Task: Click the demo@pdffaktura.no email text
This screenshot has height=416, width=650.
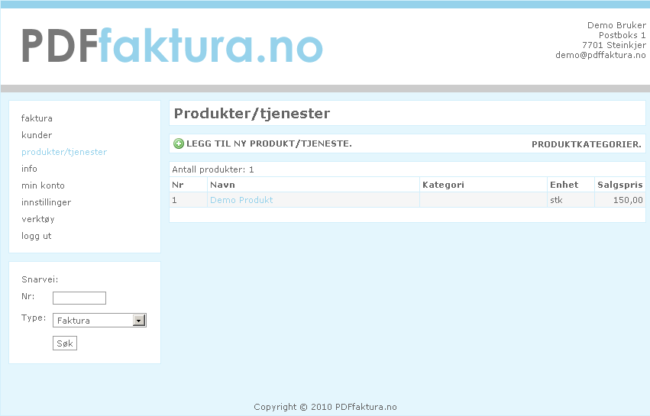Action: click(x=600, y=55)
